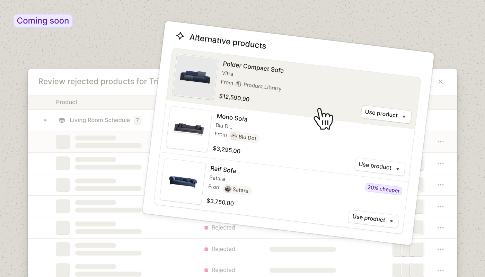Click the Mono Sofa product name

tap(232, 118)
